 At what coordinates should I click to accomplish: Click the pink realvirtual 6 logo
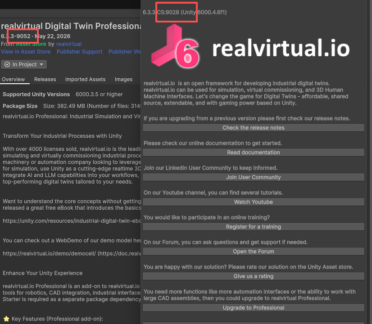[x=175, y=46]
